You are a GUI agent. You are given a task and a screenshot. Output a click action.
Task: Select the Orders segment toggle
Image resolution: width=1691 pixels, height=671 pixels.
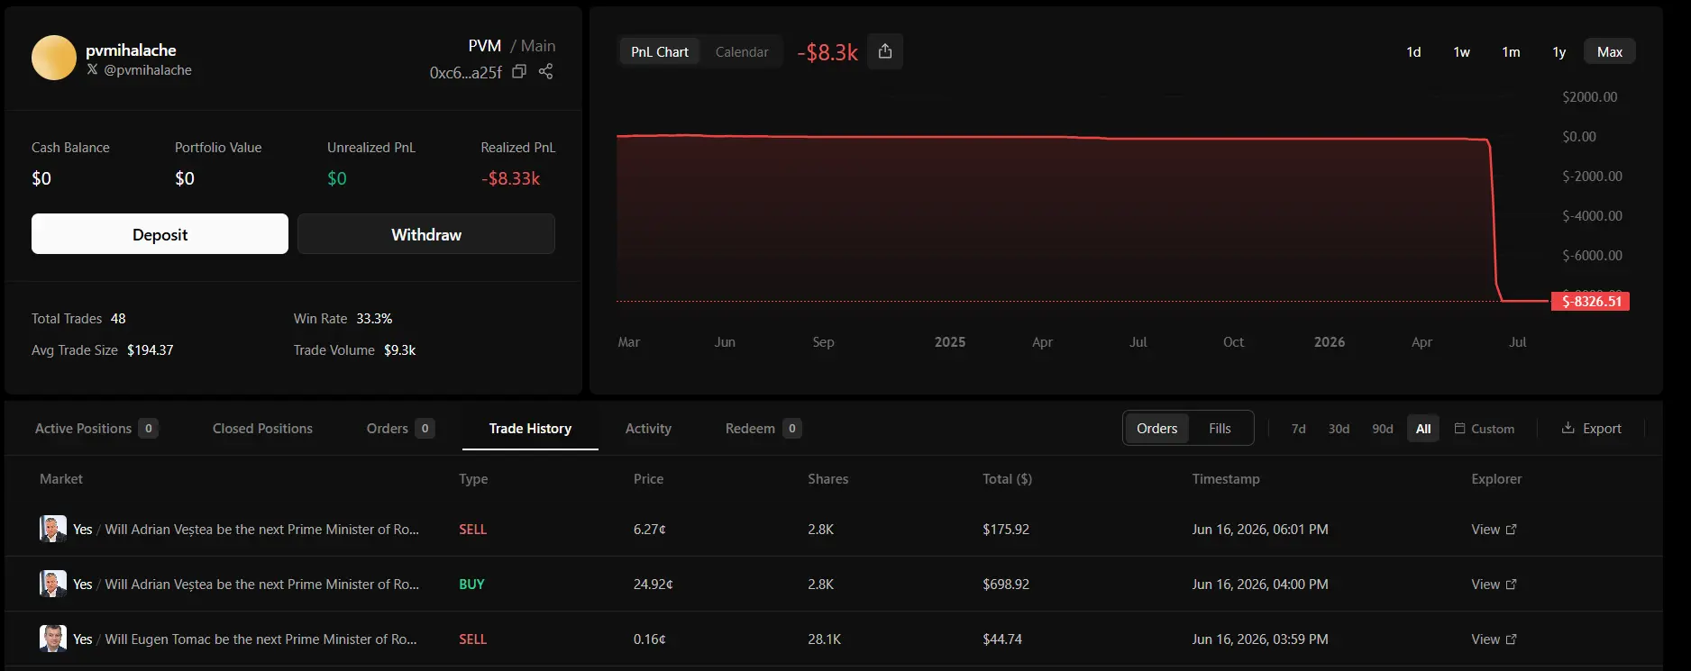1156,429
